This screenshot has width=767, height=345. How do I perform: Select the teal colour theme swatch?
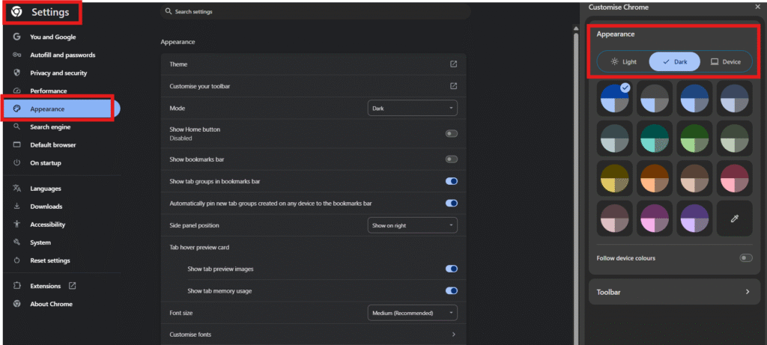point(655,138)
